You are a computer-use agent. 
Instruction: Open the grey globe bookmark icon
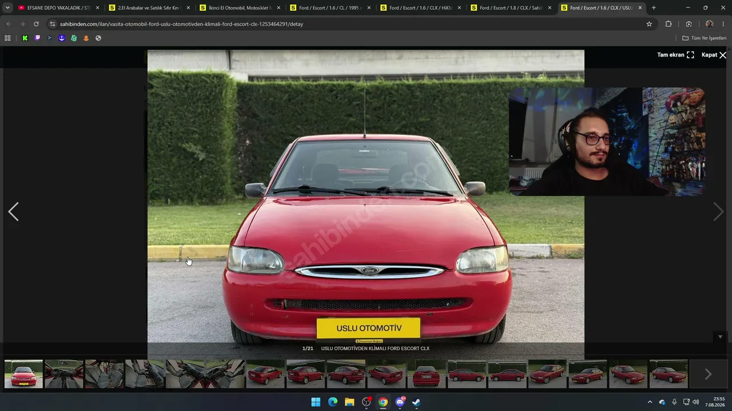(98, 38)
